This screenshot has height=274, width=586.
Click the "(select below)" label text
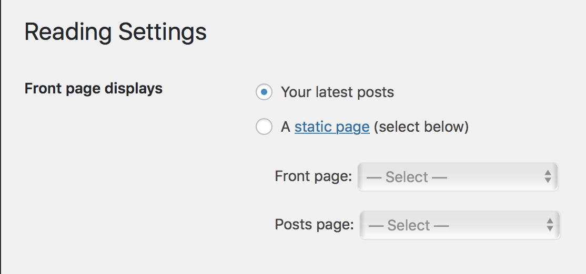click(x=421, y=127)
